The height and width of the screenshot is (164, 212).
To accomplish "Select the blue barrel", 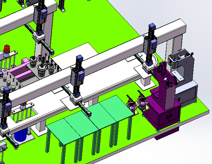I will click(21, 134).
